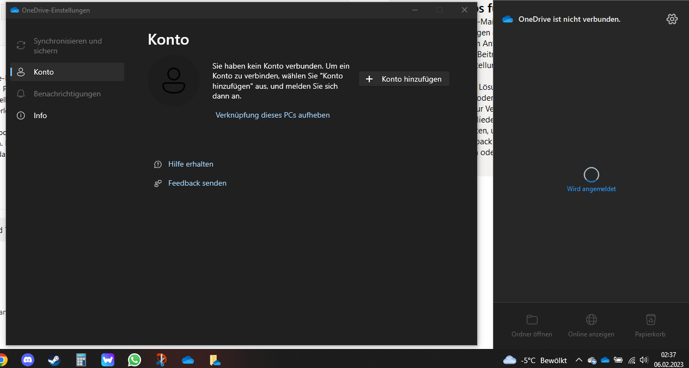Click the blue OneDrive tray cloud icon
Screen dimensions: 689x368
tap(605, 360)
